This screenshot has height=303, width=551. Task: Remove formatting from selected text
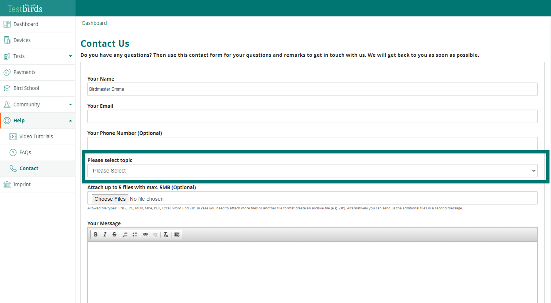pos(166,234)
